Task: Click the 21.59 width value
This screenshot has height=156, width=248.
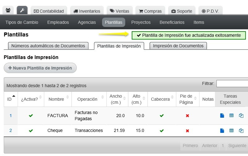Action: point(119,130)
